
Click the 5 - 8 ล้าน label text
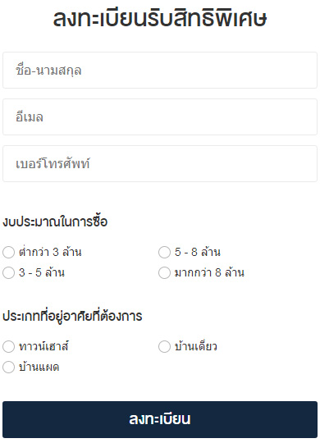click(x=198, y=252)
